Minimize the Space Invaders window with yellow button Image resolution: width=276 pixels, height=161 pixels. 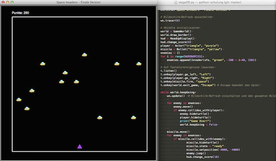(x=8, y=2)
